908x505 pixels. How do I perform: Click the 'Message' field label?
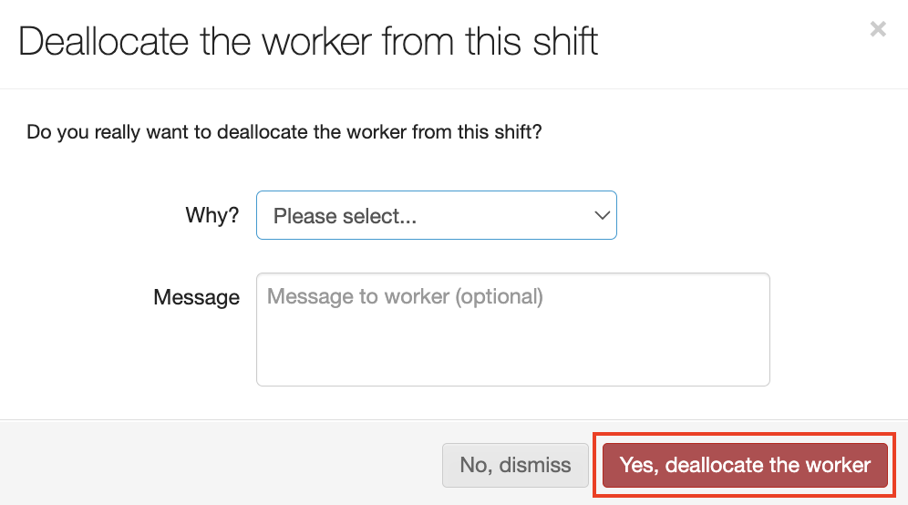tap(196, 297)
